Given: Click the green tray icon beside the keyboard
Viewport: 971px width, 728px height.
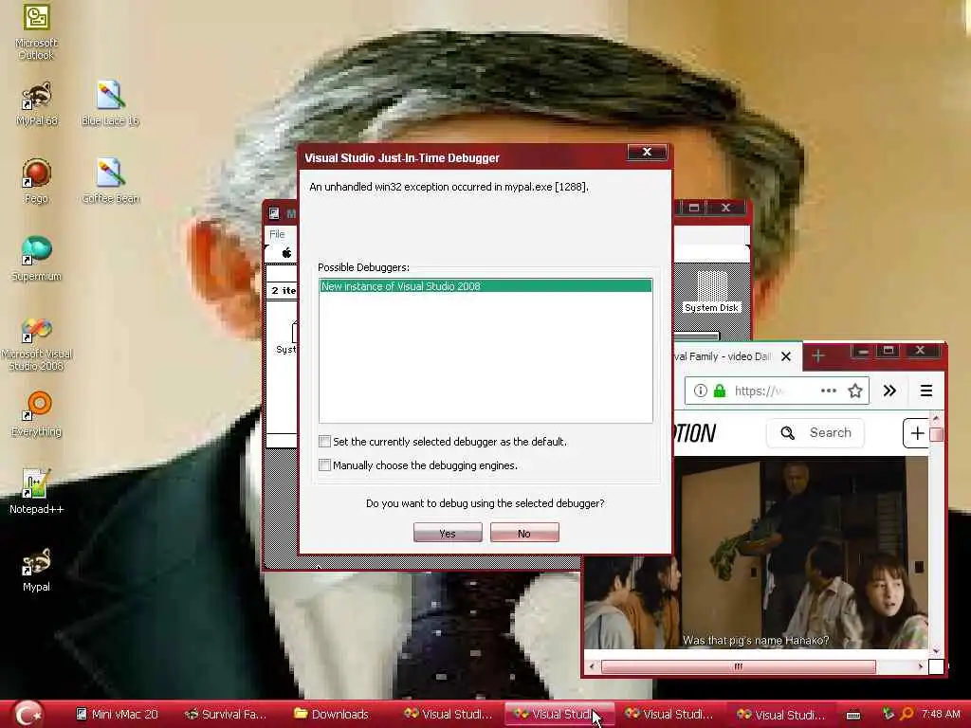Looking at the screenshot, I should coord(889,715).
